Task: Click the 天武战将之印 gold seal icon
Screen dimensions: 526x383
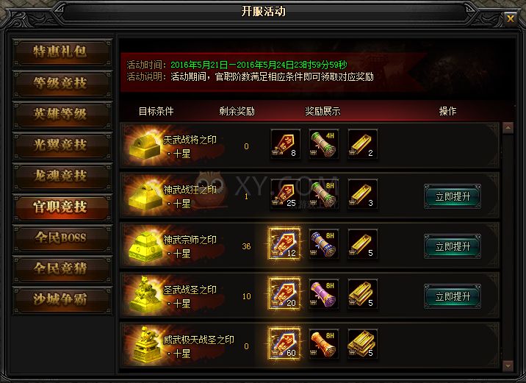Action: point(145,146)
